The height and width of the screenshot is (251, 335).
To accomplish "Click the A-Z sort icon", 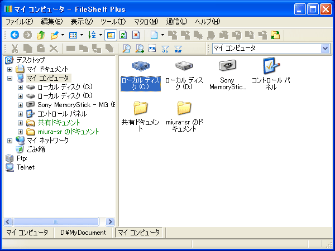I will coord(92,35).
